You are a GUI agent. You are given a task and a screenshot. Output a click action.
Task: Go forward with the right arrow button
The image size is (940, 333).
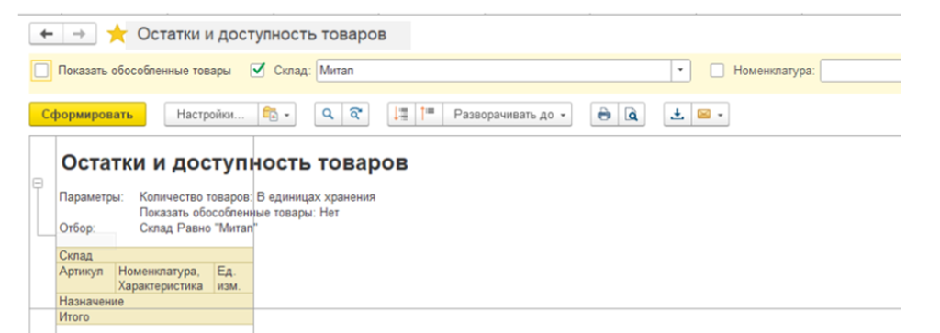click(x=80, y=34)
